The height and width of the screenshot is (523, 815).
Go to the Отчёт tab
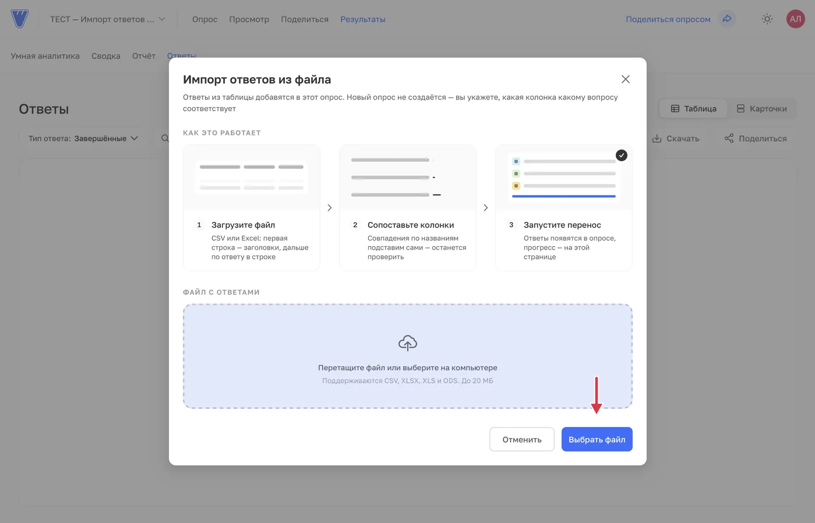(144, 56)
